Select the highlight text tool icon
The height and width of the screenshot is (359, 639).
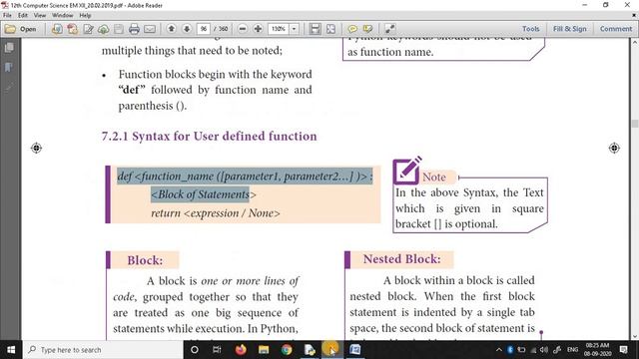coord(368,29)
